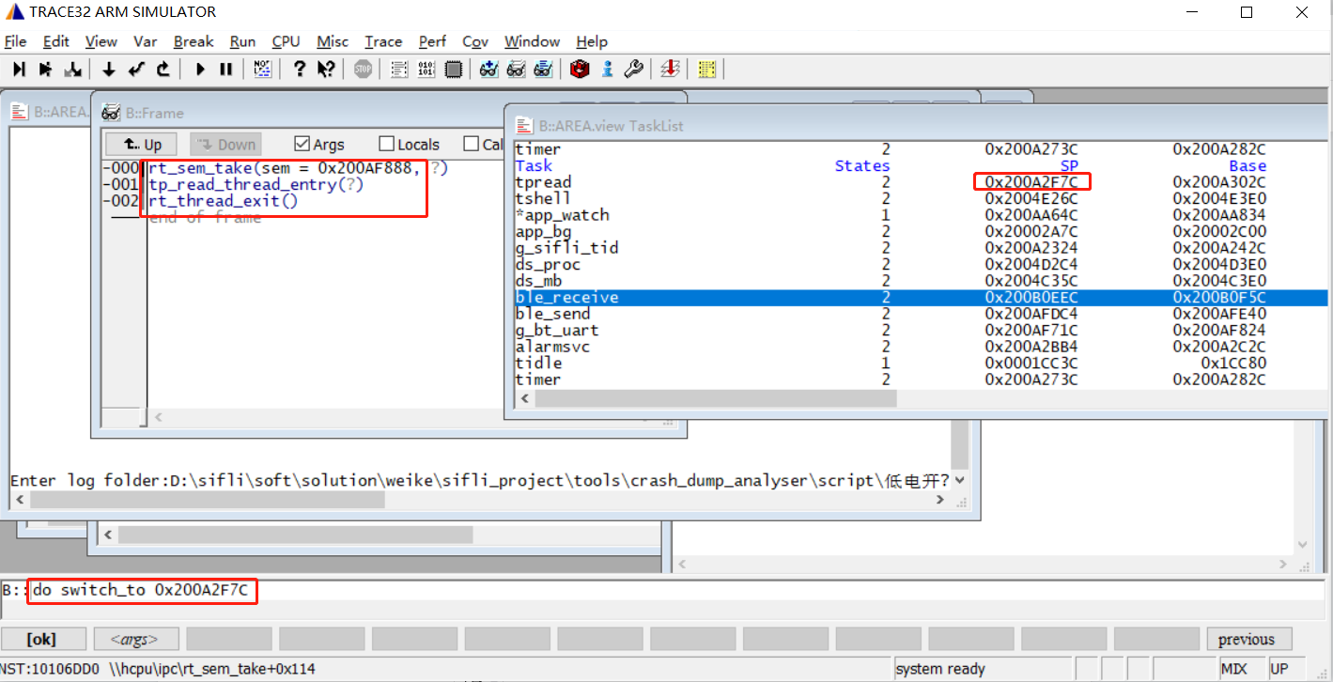
Task: Click the second glasses variable view icon
Action: click(516, 69)
